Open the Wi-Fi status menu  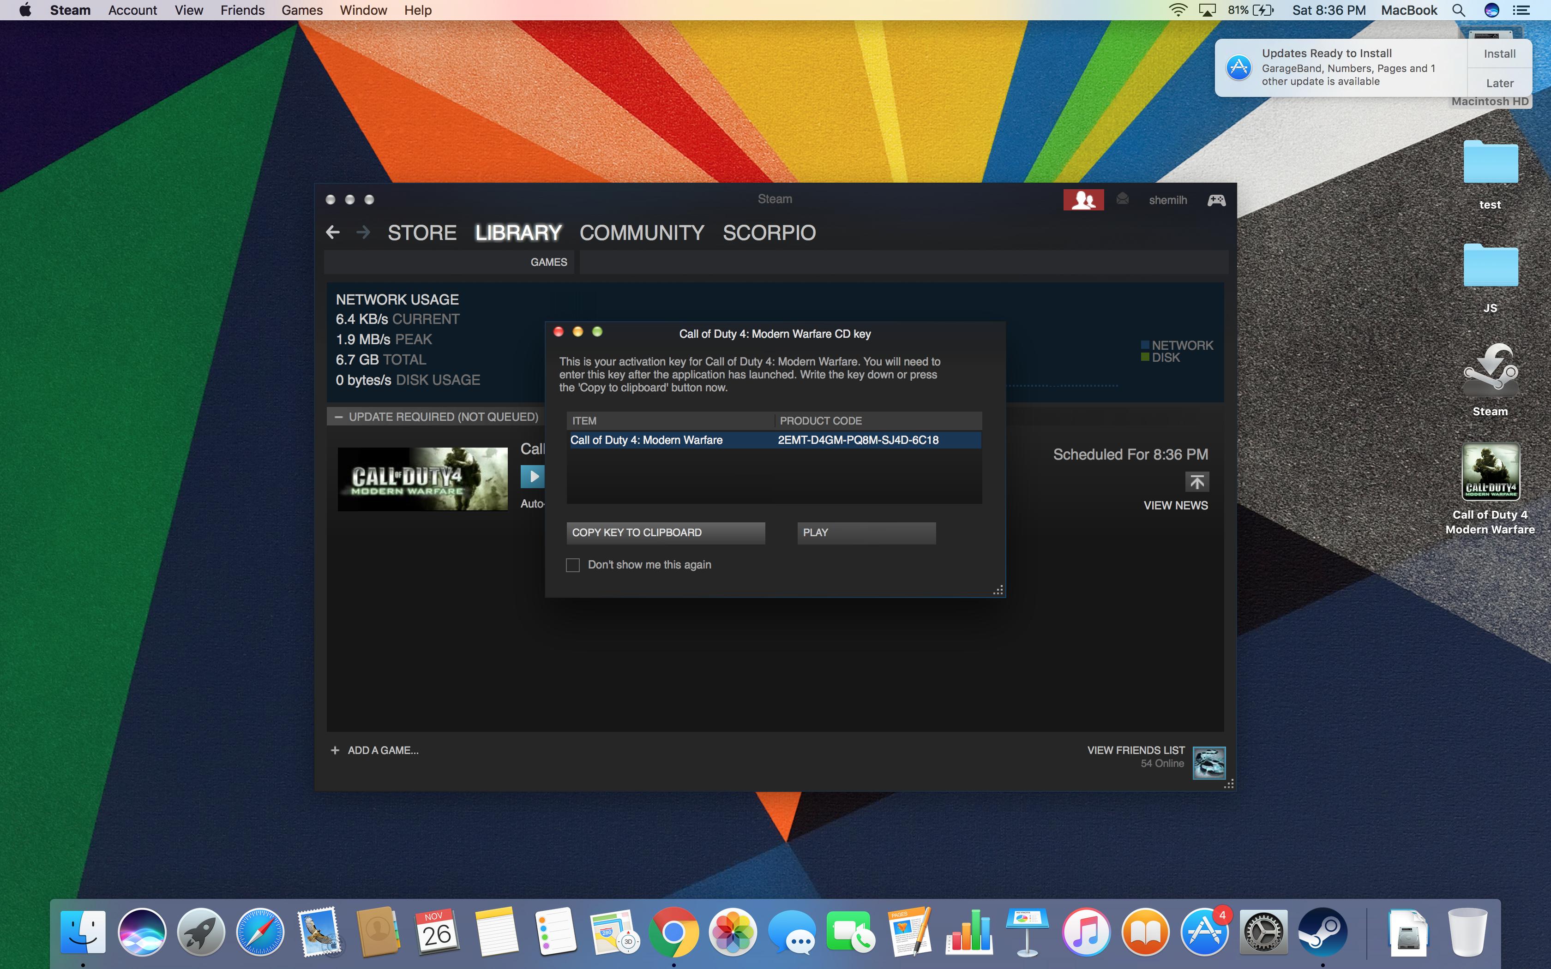pyautogui.click(x=1178, y=10)
